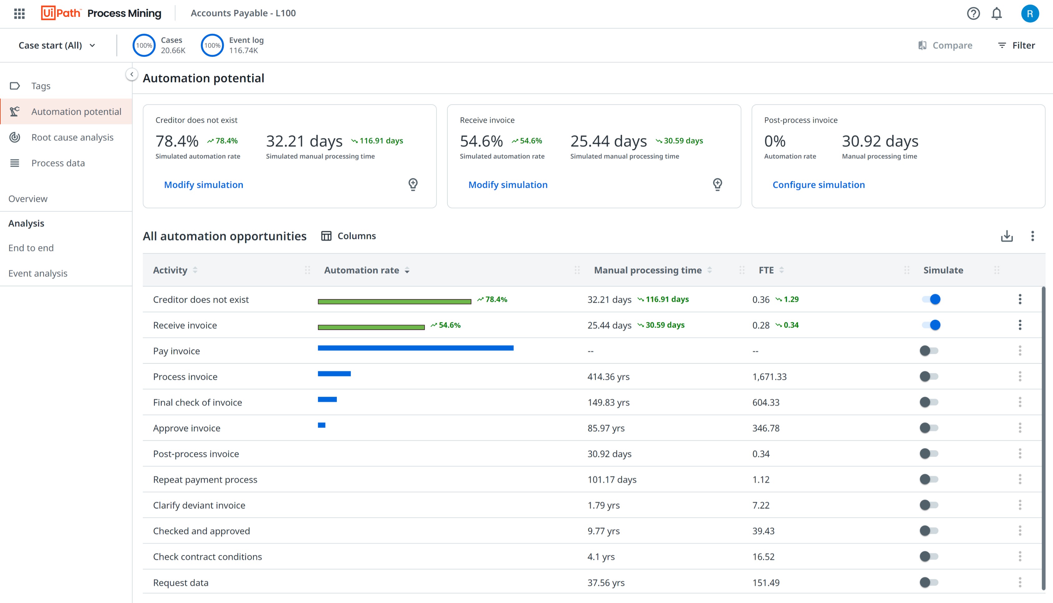This screenshot has height=603, width=1053.
Task: Open the user avatar R menu
Action: [x=1030, y=14]
